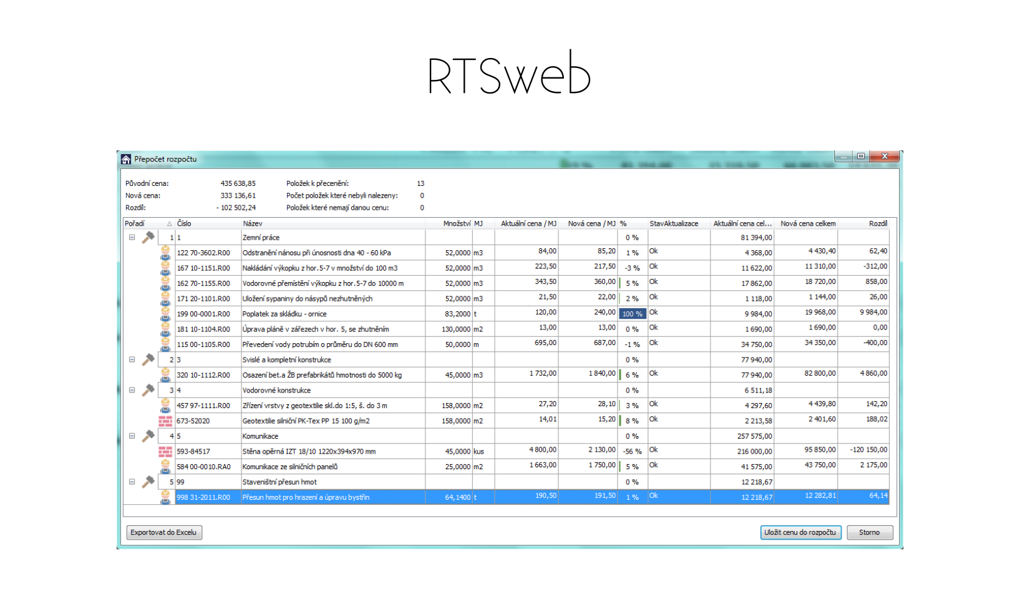Image resolution: width=1020 pixels, height=594 pixels.
Task: Collapse the Staveništní přesun hmot section
Action: [x=132, y=482]
